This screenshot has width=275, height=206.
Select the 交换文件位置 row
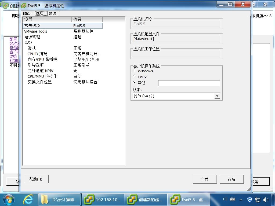(x=63, y=82)
